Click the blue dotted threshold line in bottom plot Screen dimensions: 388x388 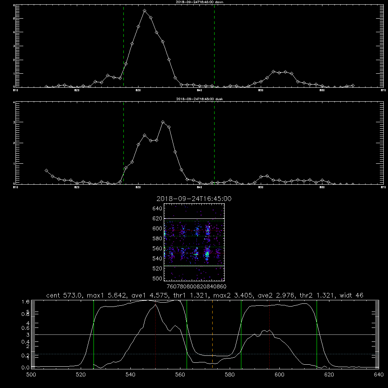(x=205, y=354)
